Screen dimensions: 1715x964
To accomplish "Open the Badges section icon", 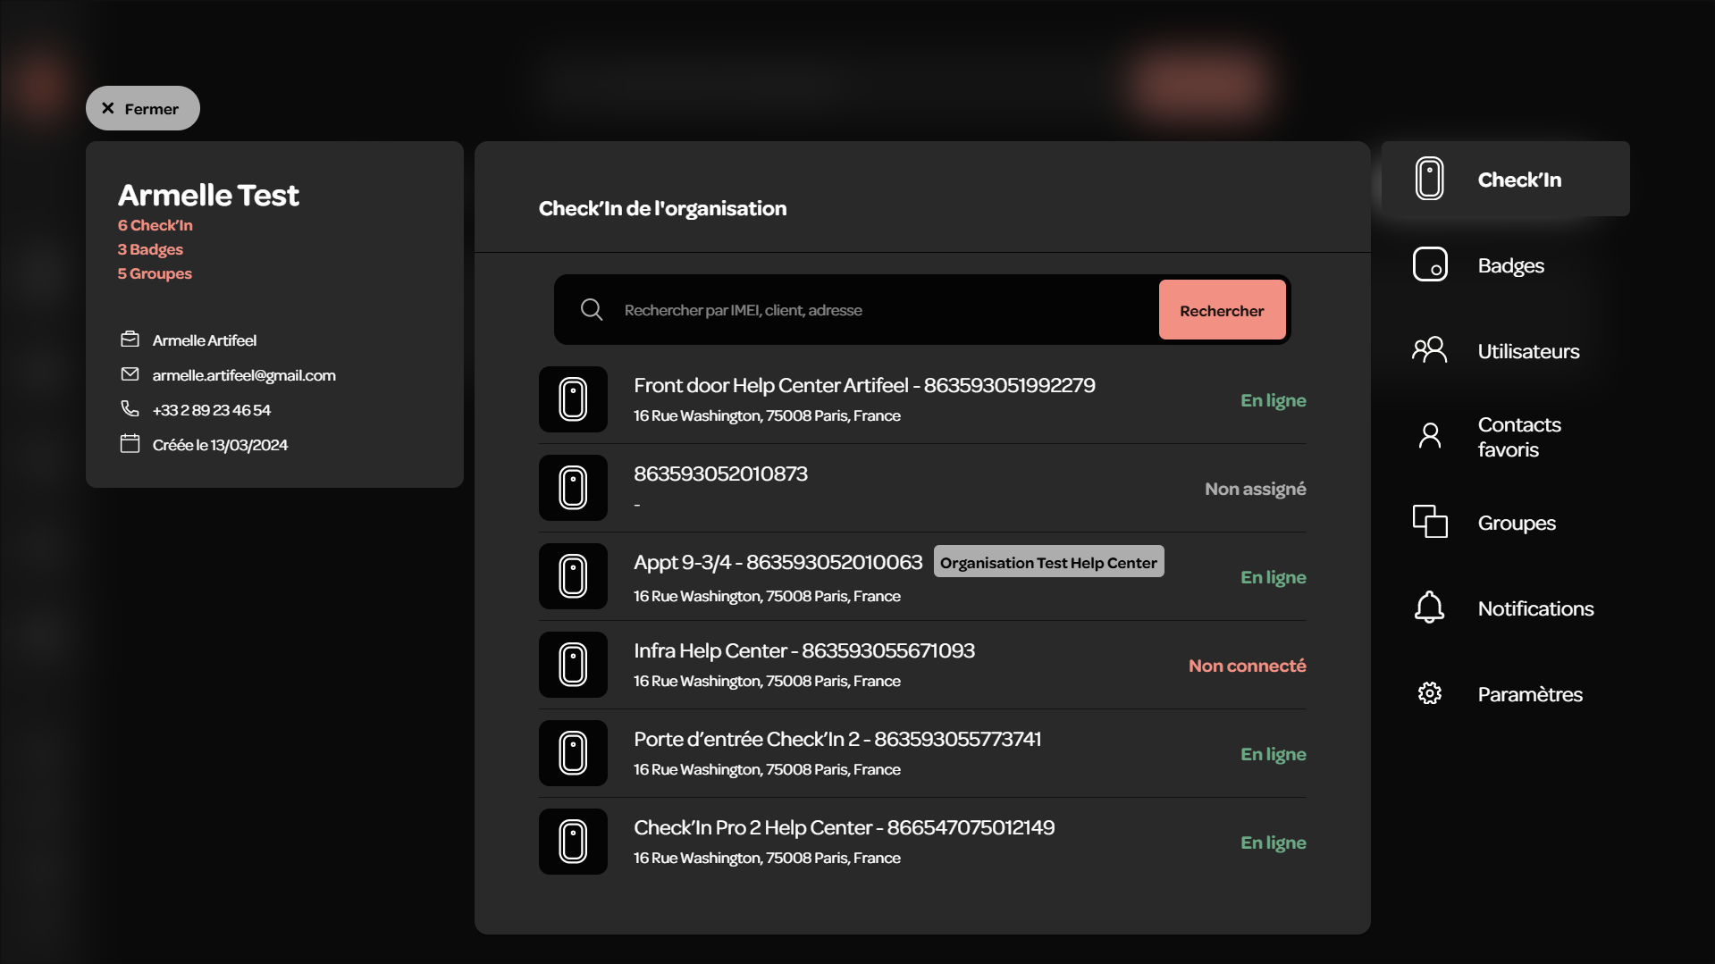I will pos(1430,264).
